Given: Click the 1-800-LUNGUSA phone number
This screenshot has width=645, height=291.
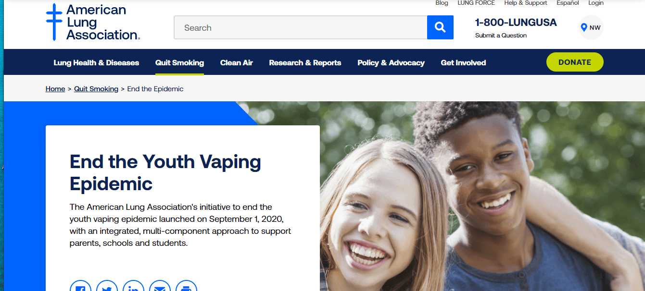Looking at the screenshot, I should pyautogui.click(x=516, y=23).
